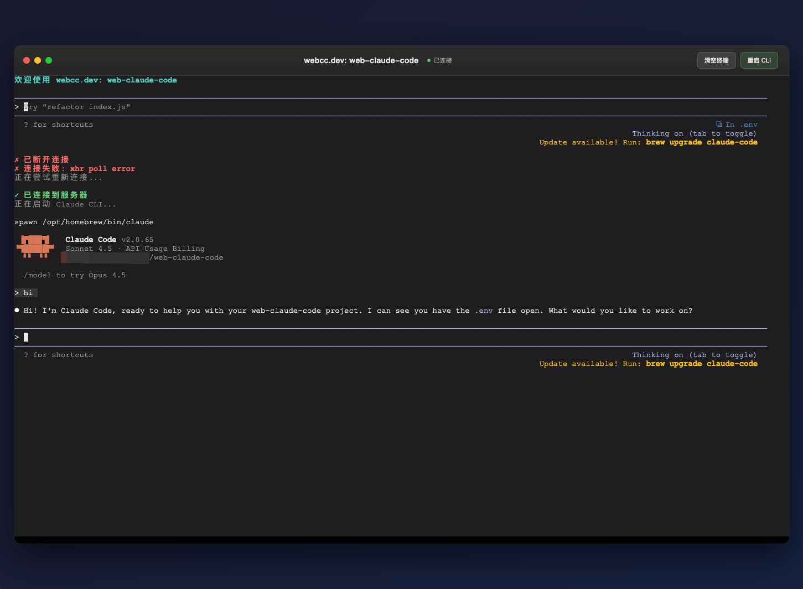Click "? for shortcuts" under the empty prompt

(x=59, y=355)
